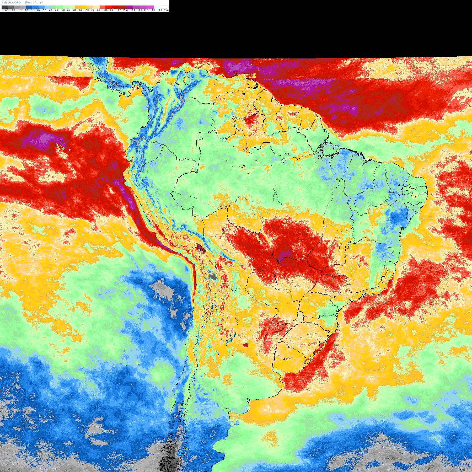Click the 6.0 legend value
The height and width of the screenshot is (472, 472).
(x=74, y=10)
